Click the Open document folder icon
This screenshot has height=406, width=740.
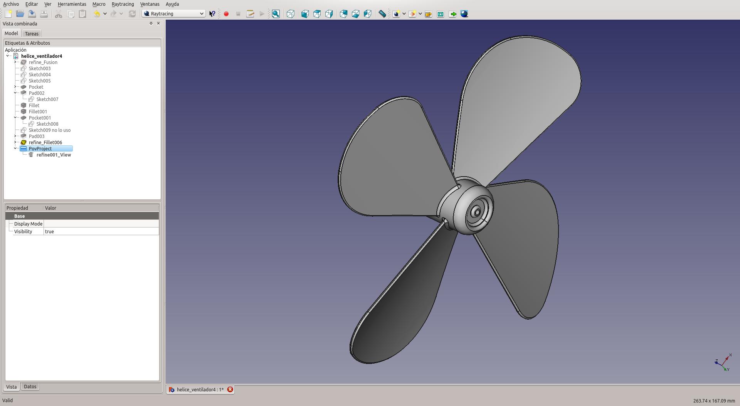(x=20, y=14)
